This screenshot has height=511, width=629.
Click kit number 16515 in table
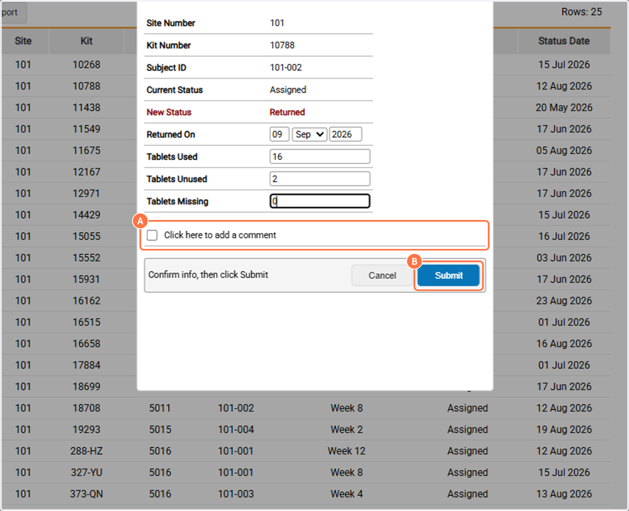point(86,322)
